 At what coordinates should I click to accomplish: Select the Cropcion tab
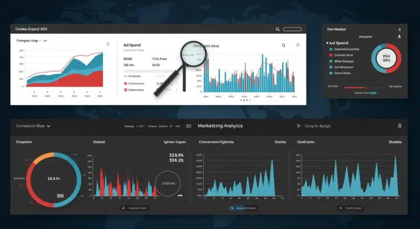click(24, 142)
